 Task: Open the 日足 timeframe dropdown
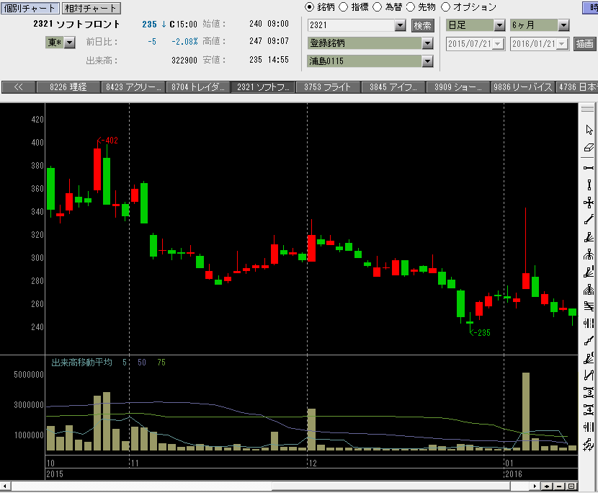pos(499,25)
